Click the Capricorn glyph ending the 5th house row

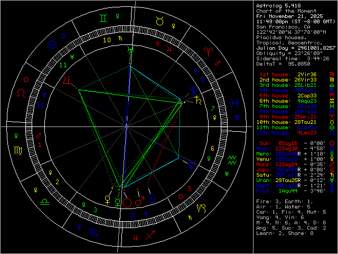332,96
